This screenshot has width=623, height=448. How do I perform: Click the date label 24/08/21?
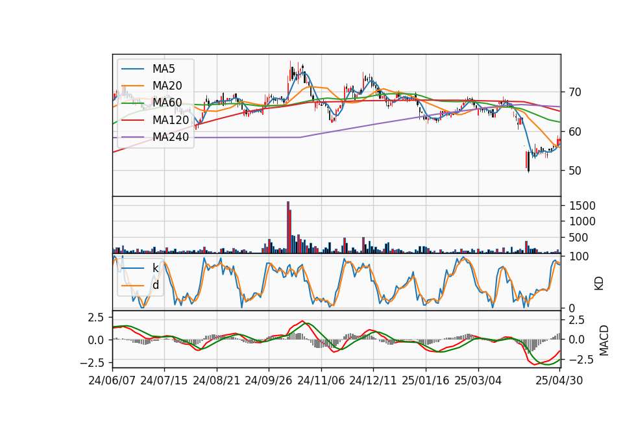point(217,380)
